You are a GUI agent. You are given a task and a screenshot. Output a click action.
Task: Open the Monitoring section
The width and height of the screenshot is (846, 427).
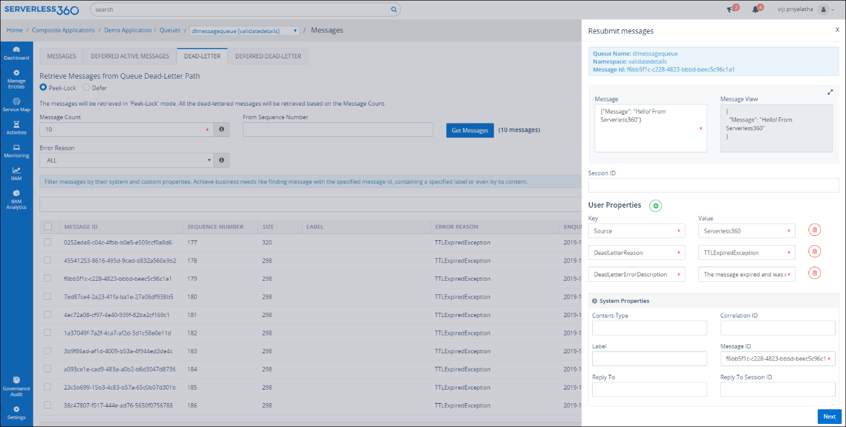point(17,152)
